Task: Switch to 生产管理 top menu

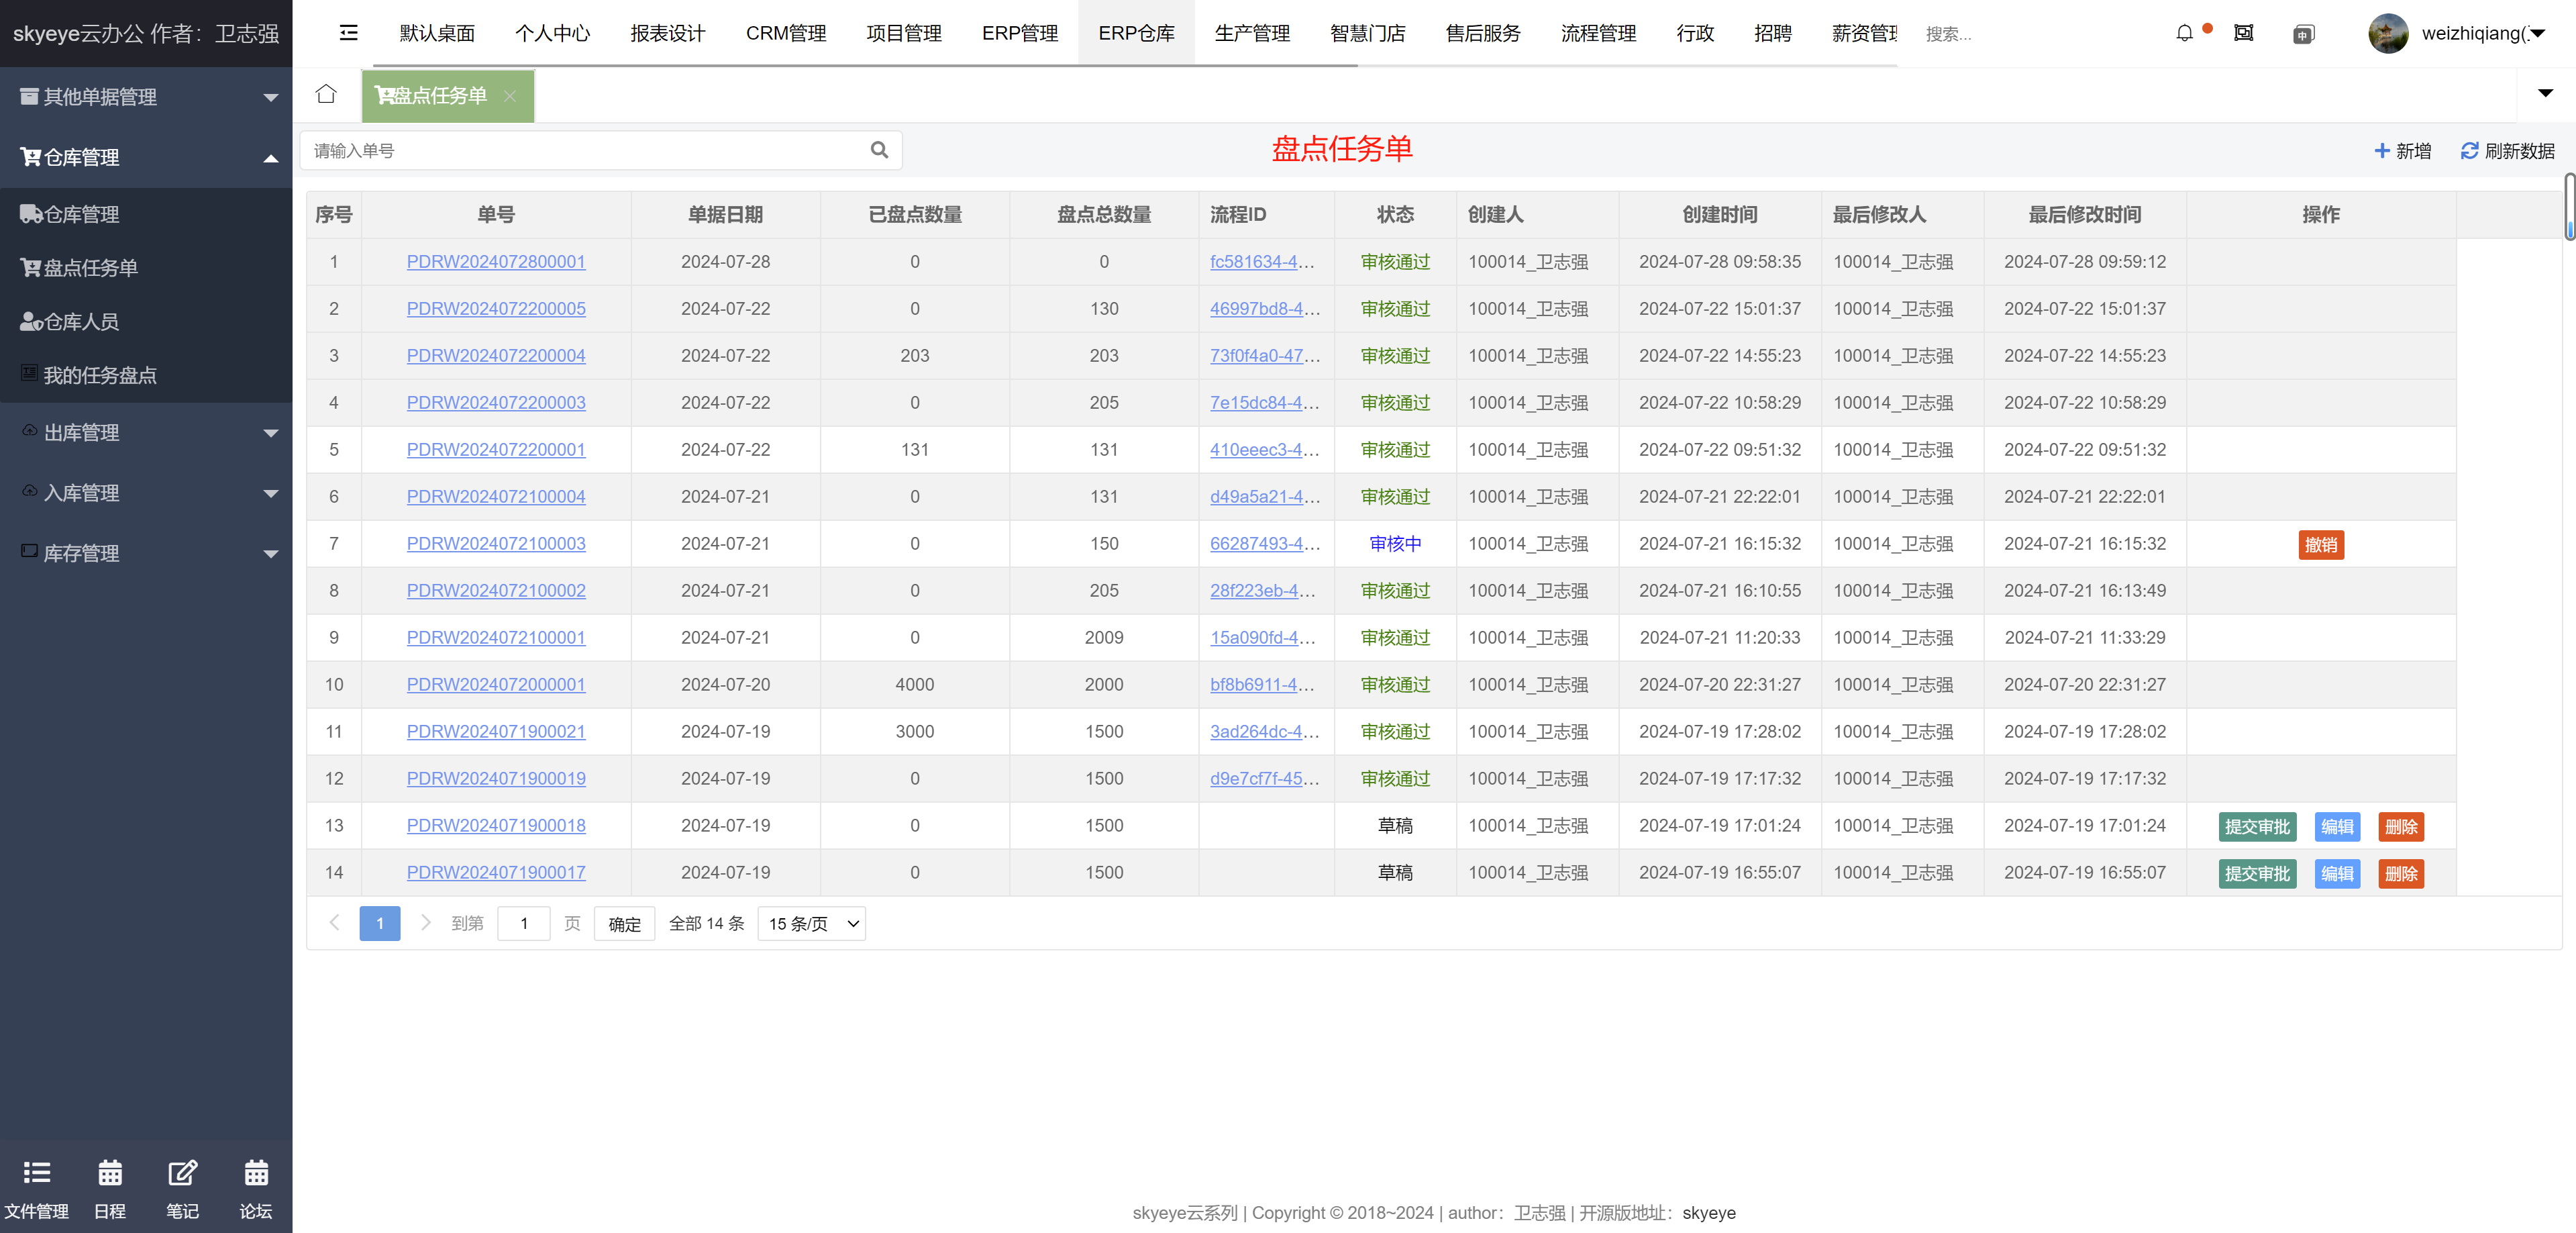Action: 1251,33
